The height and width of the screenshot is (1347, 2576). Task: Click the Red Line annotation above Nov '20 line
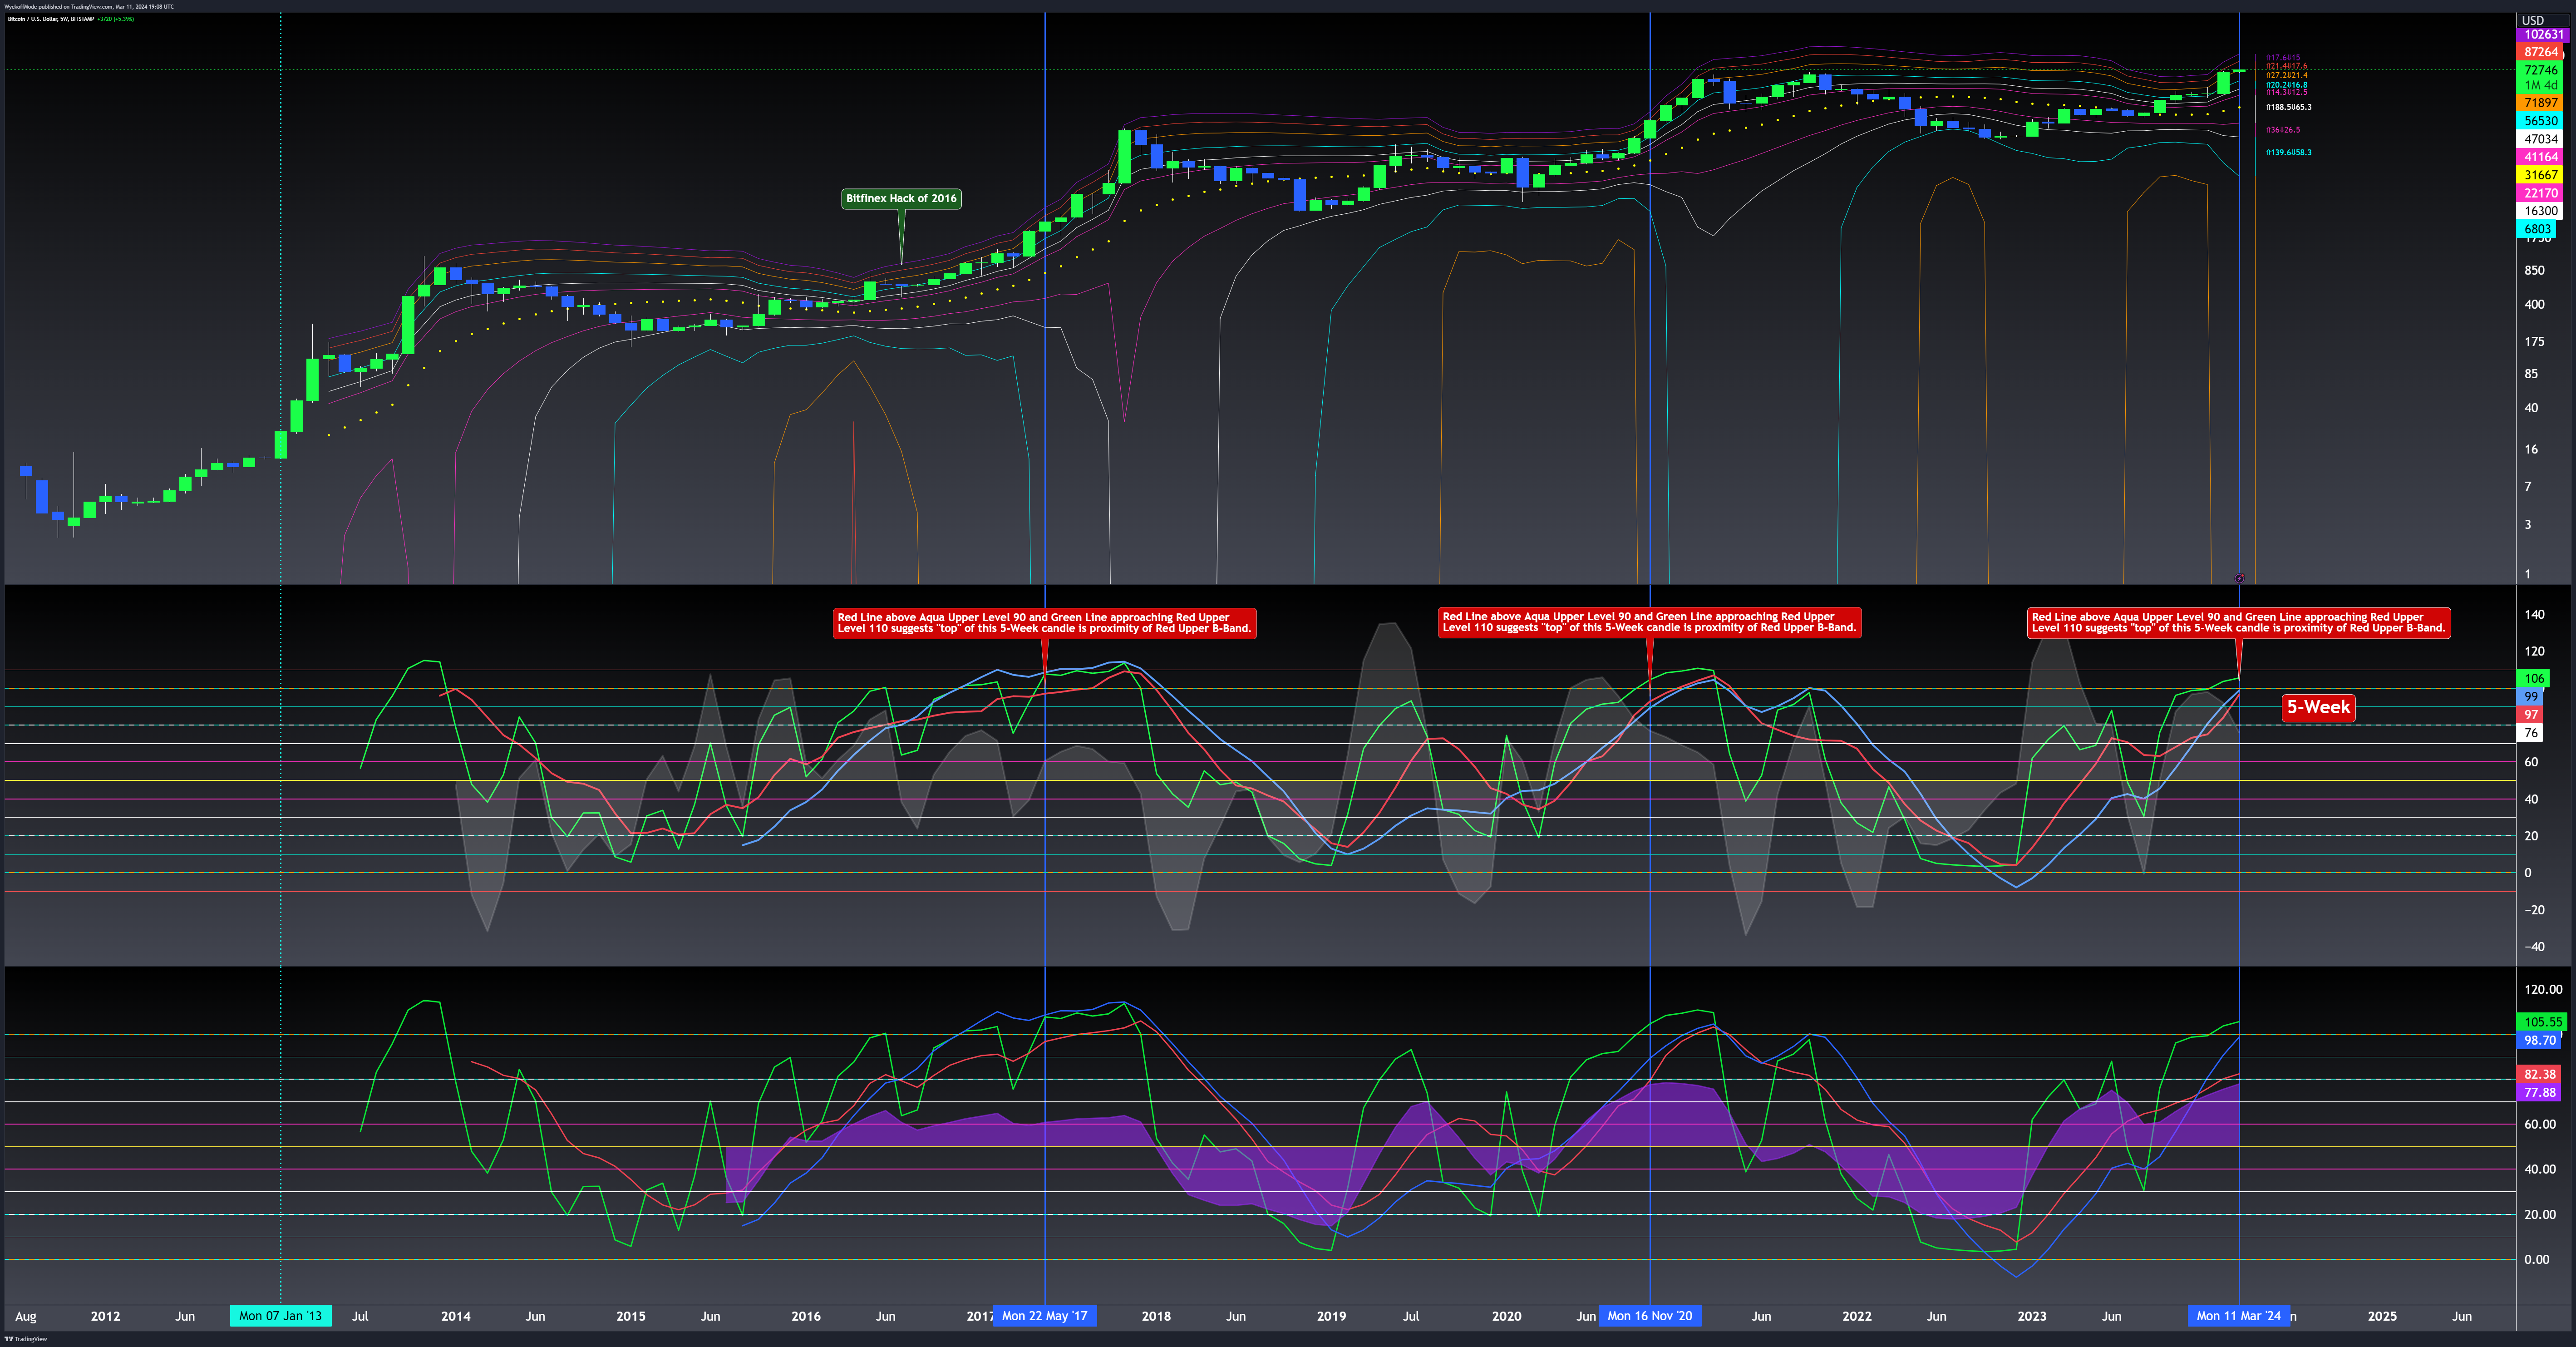(1649, 622)
